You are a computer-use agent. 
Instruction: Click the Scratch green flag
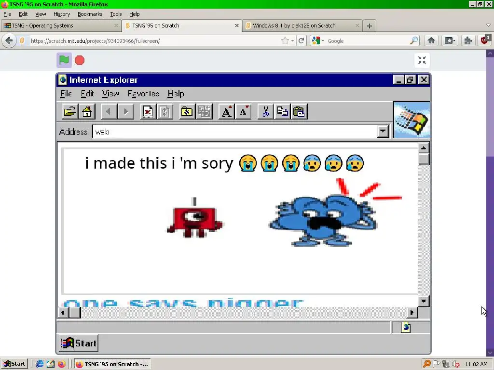click(x=64, y=60)
